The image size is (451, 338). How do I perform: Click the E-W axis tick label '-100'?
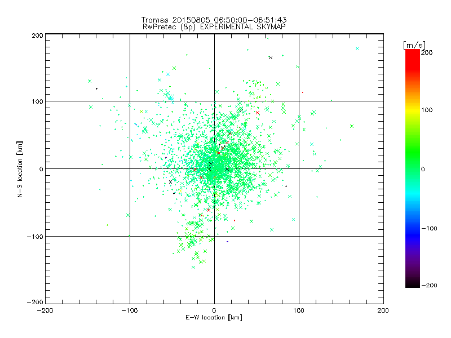(130, 310)
